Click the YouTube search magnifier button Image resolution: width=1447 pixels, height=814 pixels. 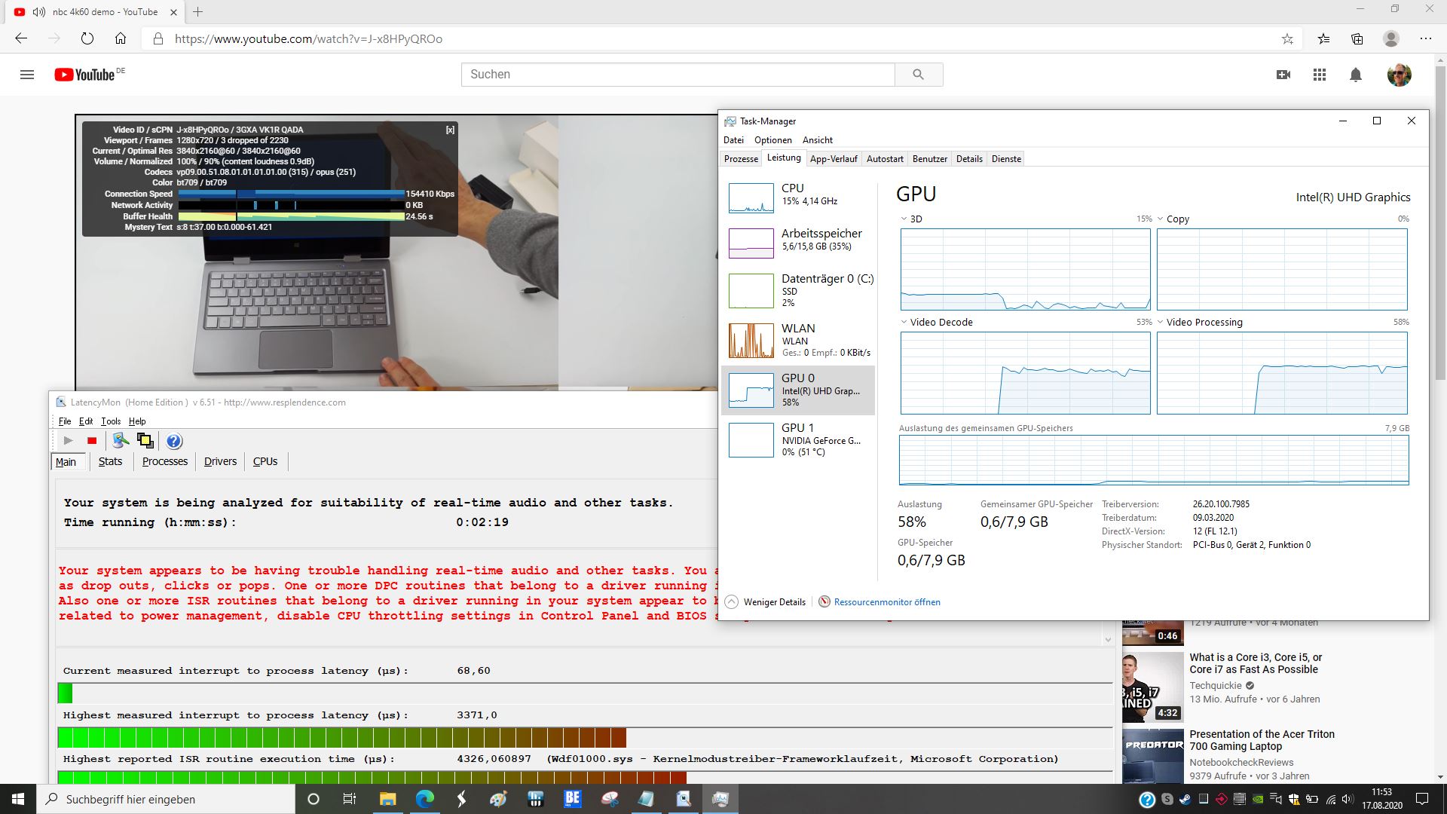[918, 75]
